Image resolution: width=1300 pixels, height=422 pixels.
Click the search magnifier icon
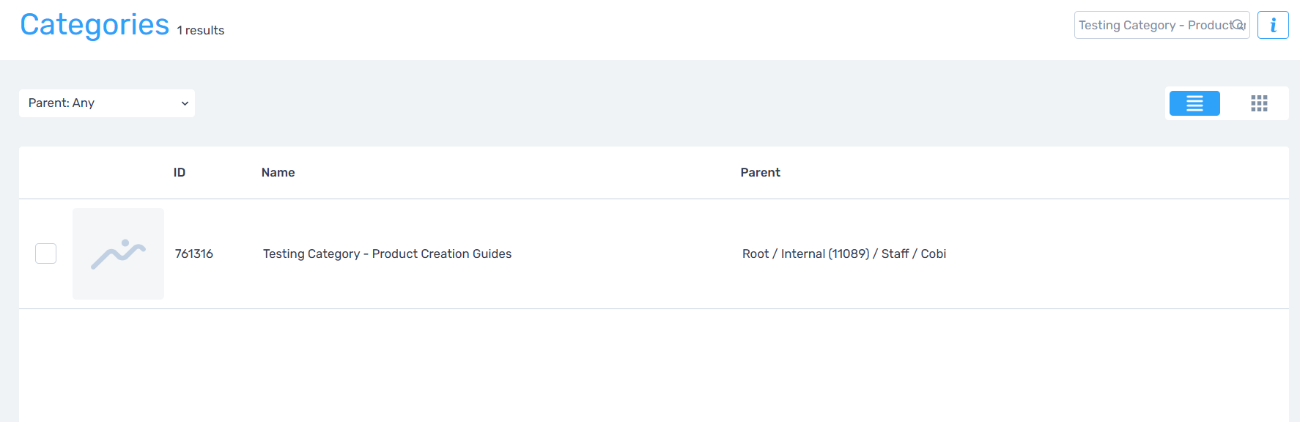click(1238, 25)
